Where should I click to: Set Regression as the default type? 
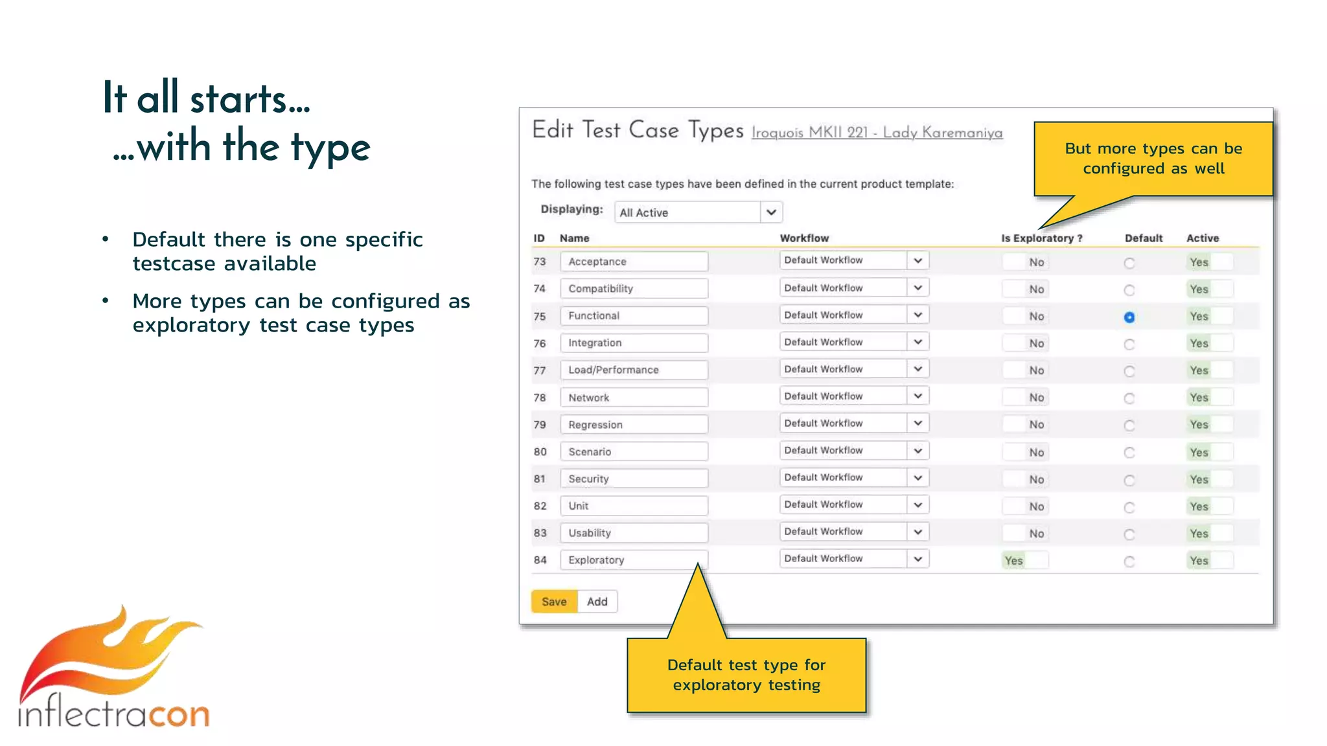(1129, 425)
